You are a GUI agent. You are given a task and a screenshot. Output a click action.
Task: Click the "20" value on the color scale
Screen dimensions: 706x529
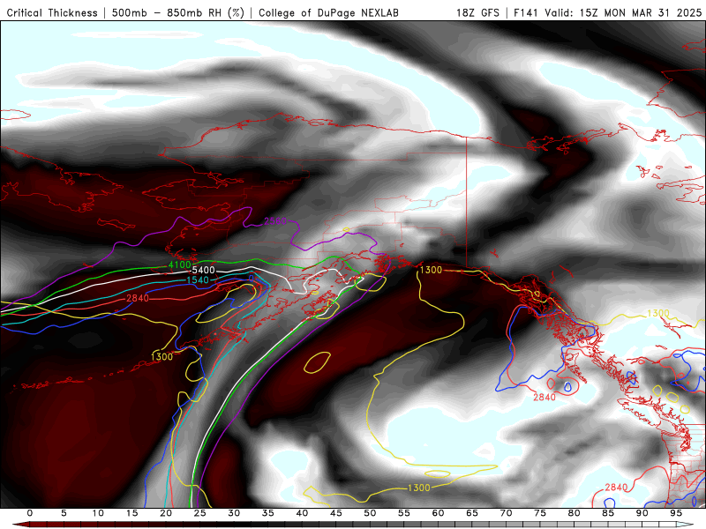(166, 513)
